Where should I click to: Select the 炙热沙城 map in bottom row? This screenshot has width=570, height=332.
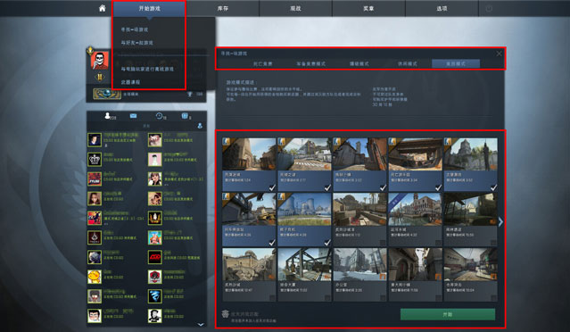(249, 264)
